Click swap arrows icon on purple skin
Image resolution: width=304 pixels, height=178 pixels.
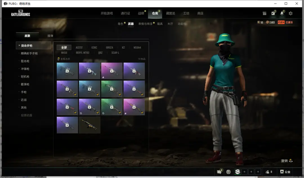(81, 113)
